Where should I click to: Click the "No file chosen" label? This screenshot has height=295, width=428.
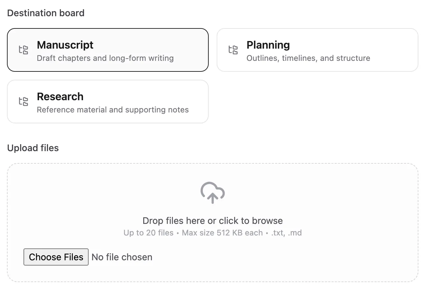122,257
